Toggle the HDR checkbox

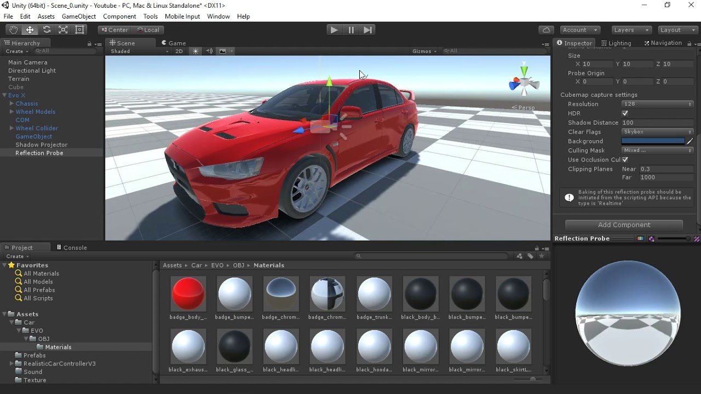[x=625, y=113]
